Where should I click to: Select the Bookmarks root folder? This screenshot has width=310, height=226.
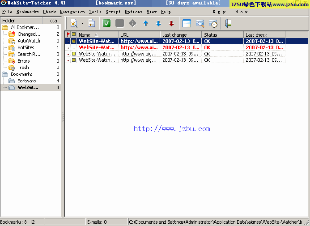[x=21, y=74]
